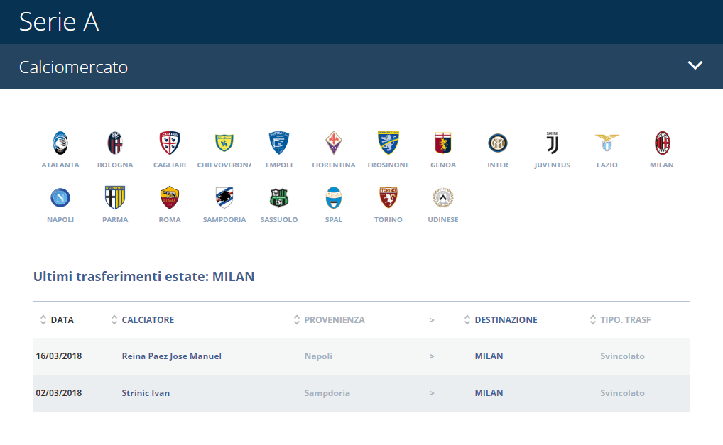The width and height of the screenshot is (723, 445).
Task: Click the Serie A header title
Action: pos(59,22)
